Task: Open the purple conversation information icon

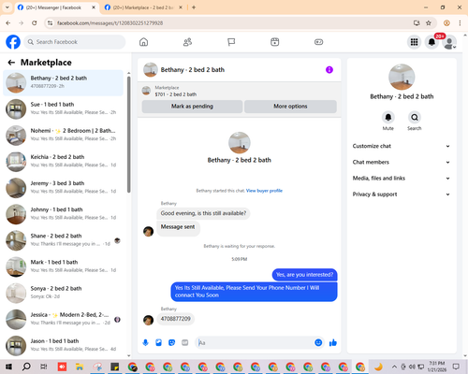Action: coord(329,69)
